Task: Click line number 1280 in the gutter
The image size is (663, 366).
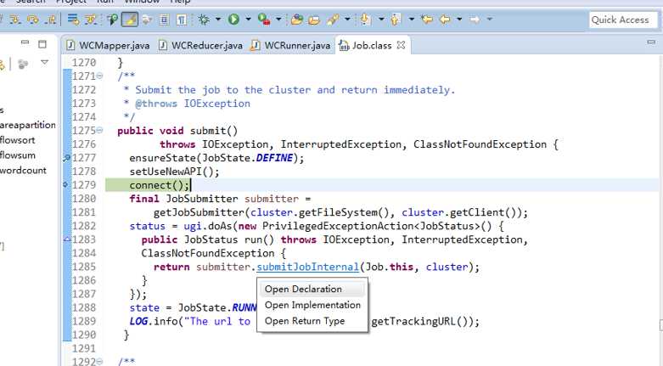Action: pyautogui.click(x=84, y=199)
